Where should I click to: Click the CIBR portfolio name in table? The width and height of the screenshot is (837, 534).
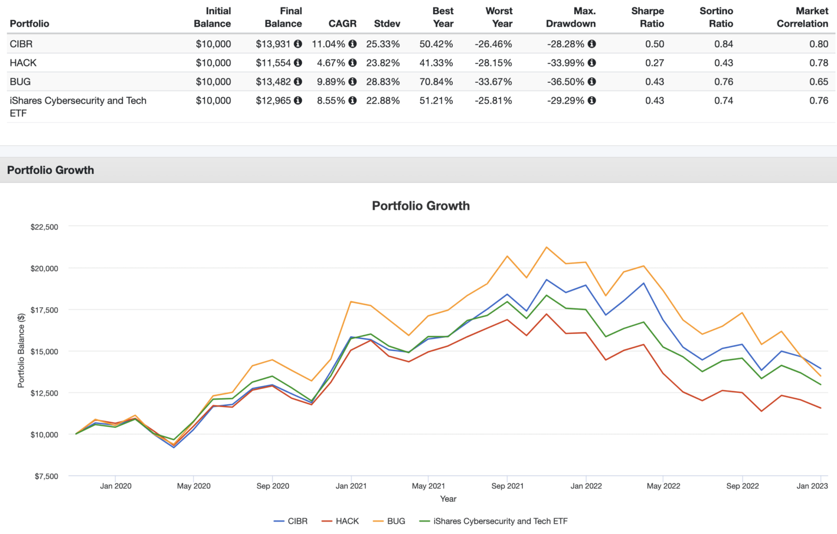(21, 44)
